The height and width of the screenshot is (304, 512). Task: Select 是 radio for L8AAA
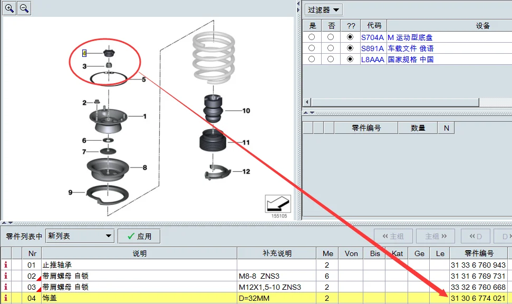[312, 59]
